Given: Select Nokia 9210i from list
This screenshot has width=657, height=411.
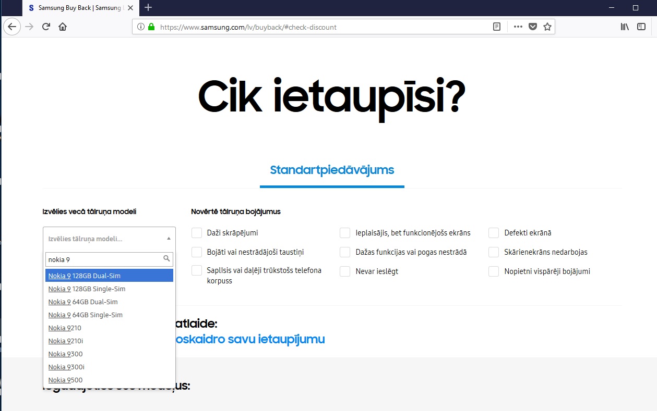Looking at the screenshot, I should point(109,341).
